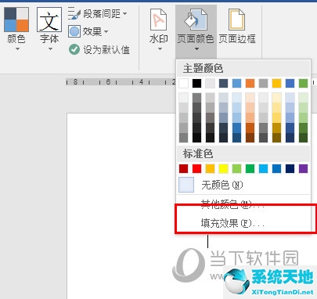
Task: Expand the arrow under 字体
Action: 50,49
